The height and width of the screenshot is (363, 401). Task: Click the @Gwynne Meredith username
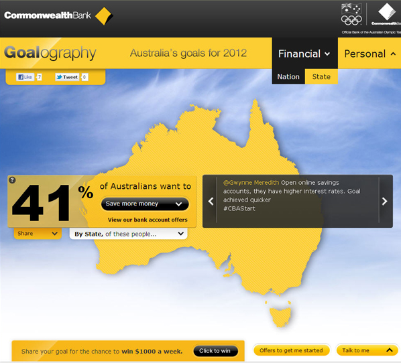tap(251, 182)
